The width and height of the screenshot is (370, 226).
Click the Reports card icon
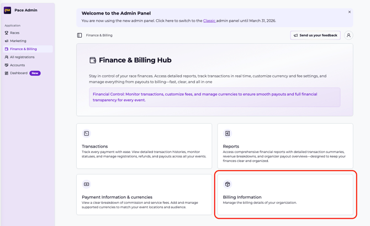(x=228, y=134)
